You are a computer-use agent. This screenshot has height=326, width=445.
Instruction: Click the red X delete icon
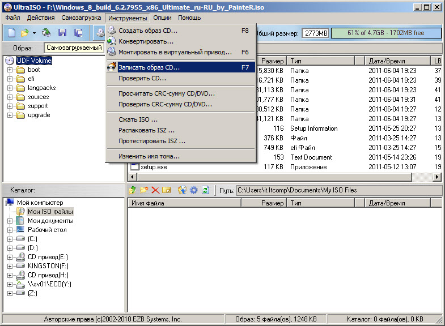click(x=155, y=190)
